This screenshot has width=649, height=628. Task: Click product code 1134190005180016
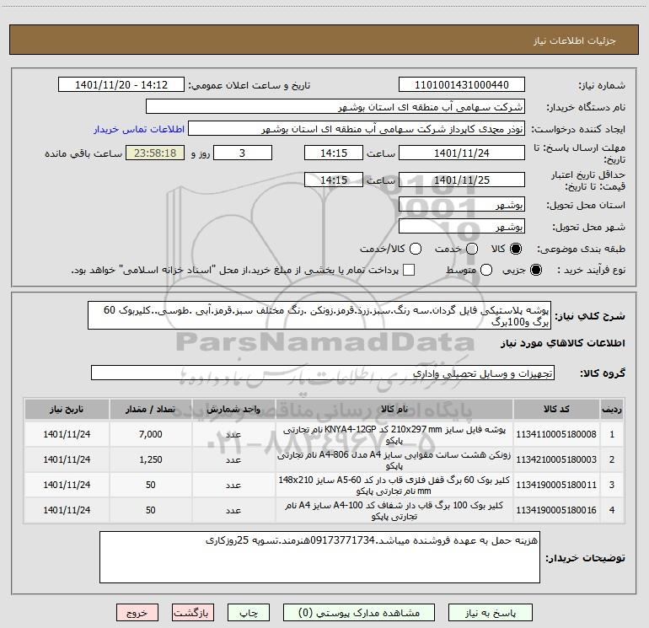[x=556, y=510]
